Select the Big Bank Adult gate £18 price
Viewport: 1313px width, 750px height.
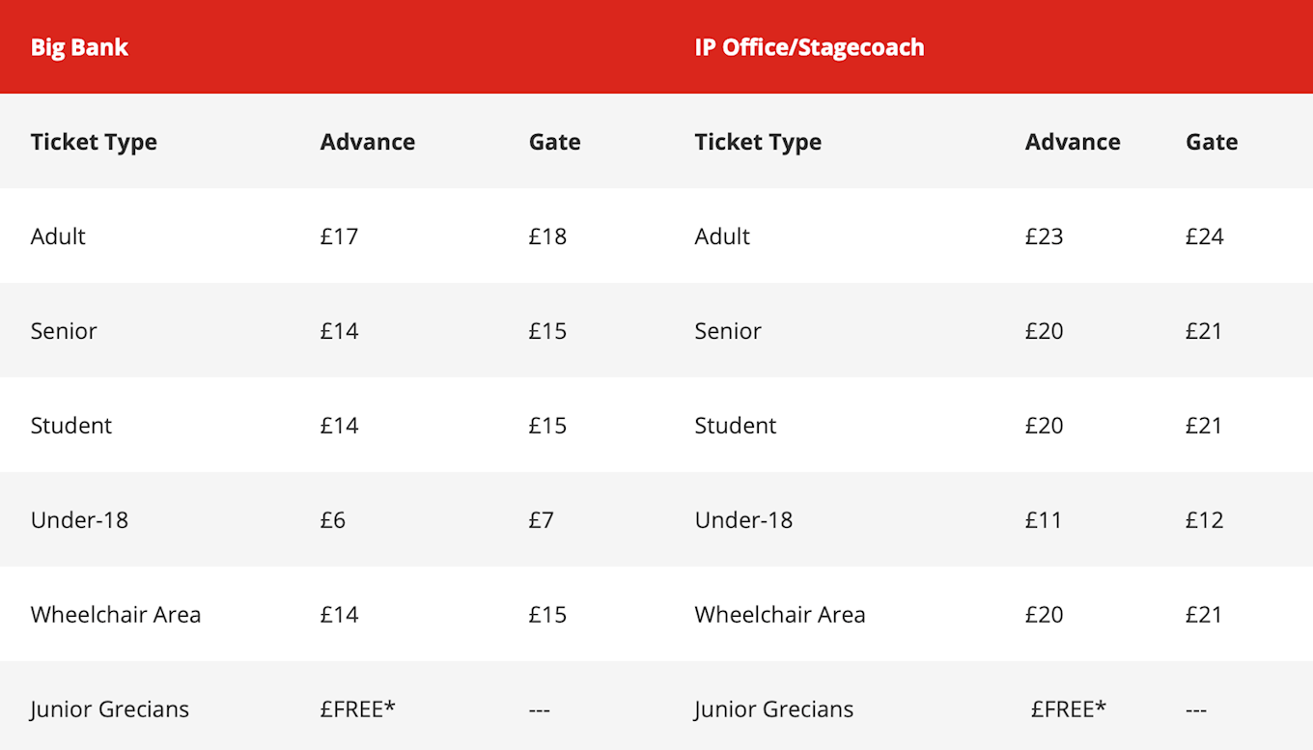(547, 236)
